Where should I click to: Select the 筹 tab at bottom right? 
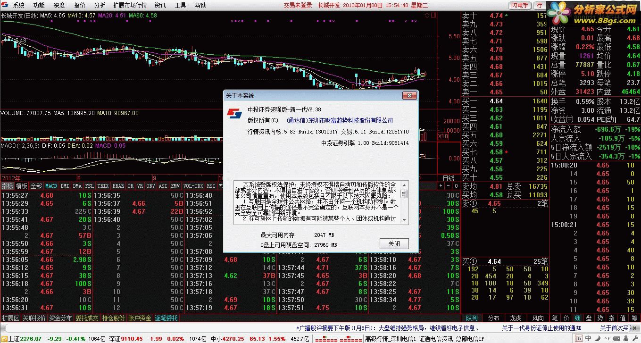tap(634, 318)
